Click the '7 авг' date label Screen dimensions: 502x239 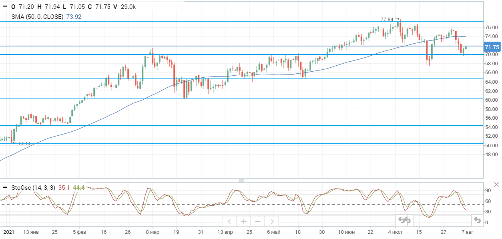[467, 232]
